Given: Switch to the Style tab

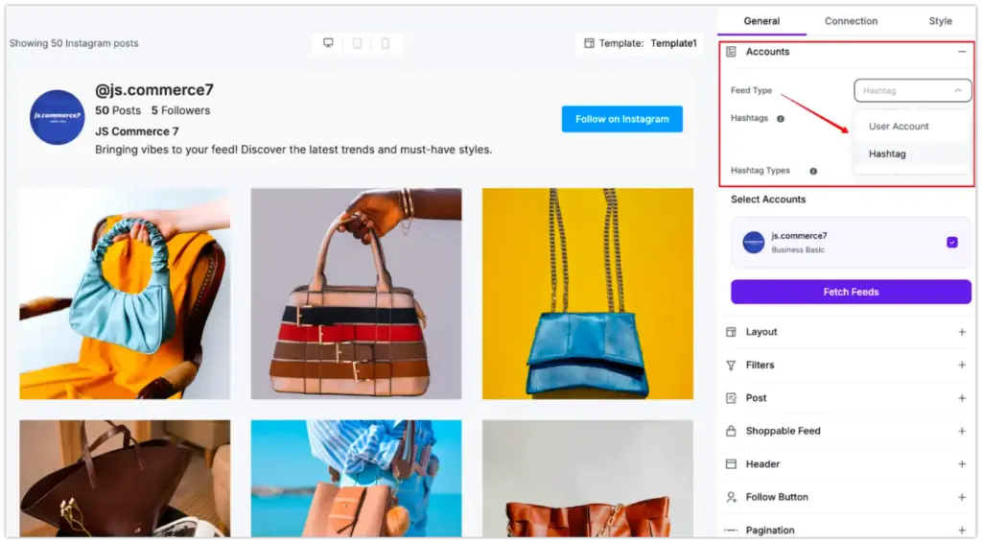Looking at the screenshot, I should (x=940, y=21).
